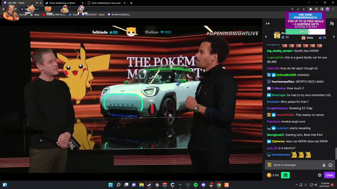Viewport: 337px width, 189px height.
Task: Click username redardet in chat
Action: [x=282, y=128]
